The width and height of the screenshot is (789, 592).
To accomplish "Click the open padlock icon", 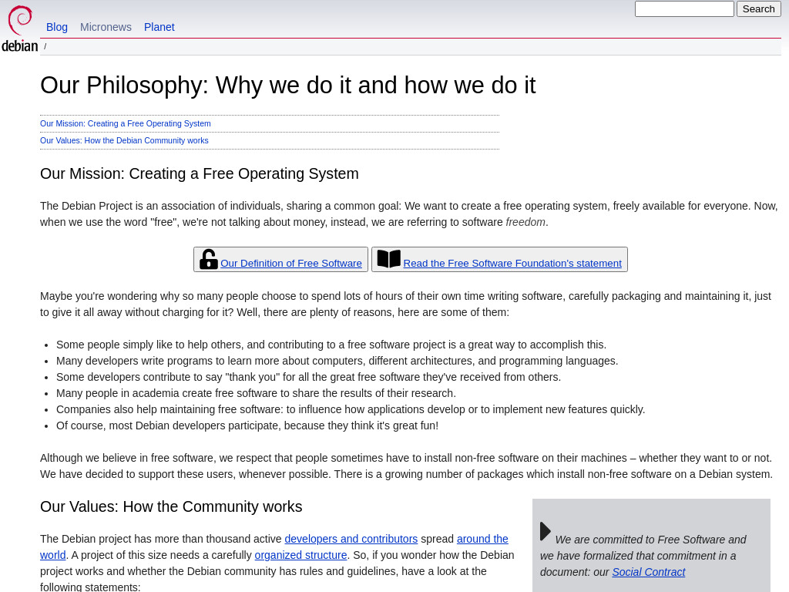I will (208, 259).
